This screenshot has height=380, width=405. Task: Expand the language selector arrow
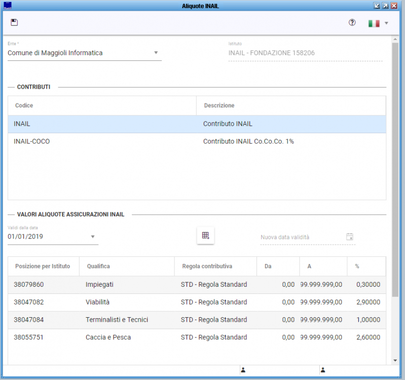(x=386, y=23)
